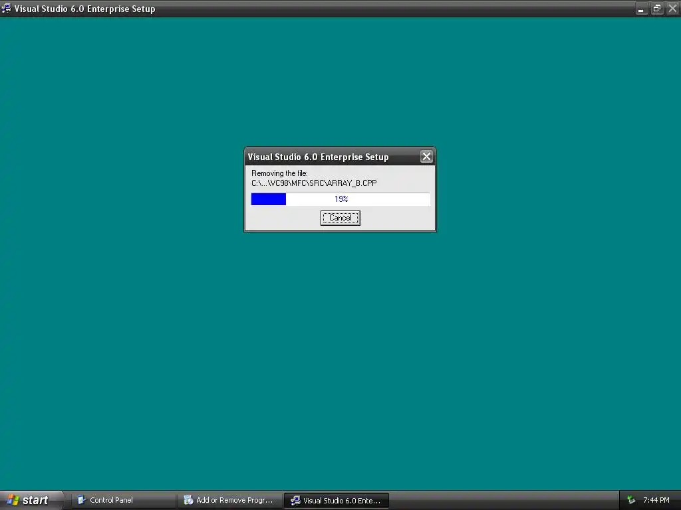Viewport: 681px width, 510px height.
Task: Close the Visual Studio Setup main window
Action: click(x=672, y=9)
